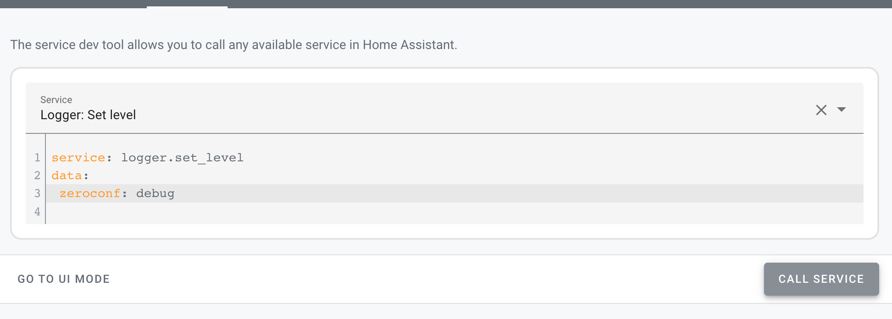The image size is (892, 319).
Task: Select the word debug in YAML
Action: [156, 193]
